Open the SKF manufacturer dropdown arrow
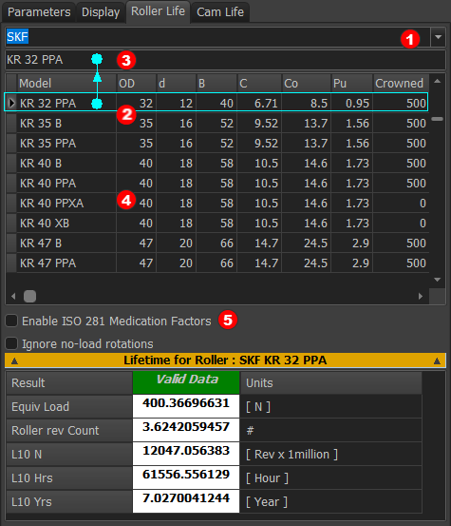Image resolution: width=451 pixels, height=526 pixels. (x=438, y=37)
